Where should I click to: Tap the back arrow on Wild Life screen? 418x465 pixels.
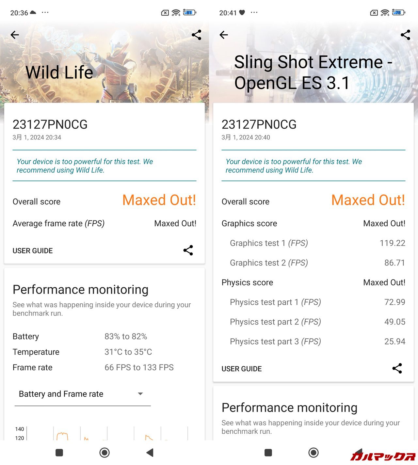point(15,35)
